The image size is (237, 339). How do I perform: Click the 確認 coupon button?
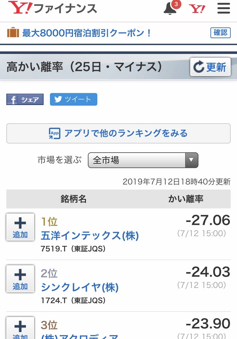[220, 32]
